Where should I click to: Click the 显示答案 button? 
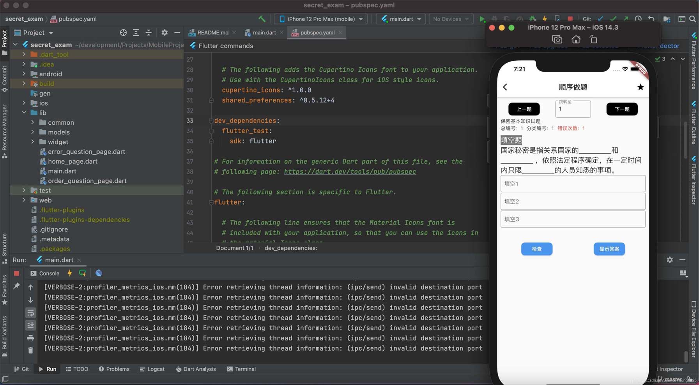point(609,249)
